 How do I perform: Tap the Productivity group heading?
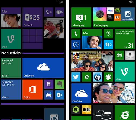pyautogui.click(x=11, y=53)
